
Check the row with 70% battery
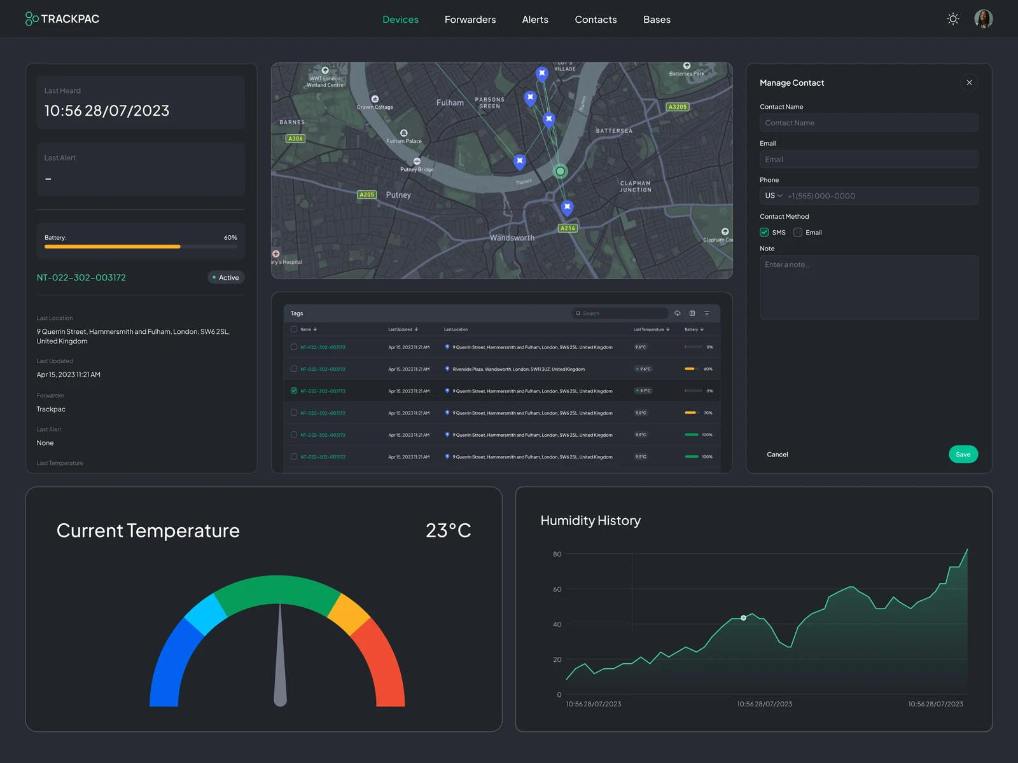point(294,413)
